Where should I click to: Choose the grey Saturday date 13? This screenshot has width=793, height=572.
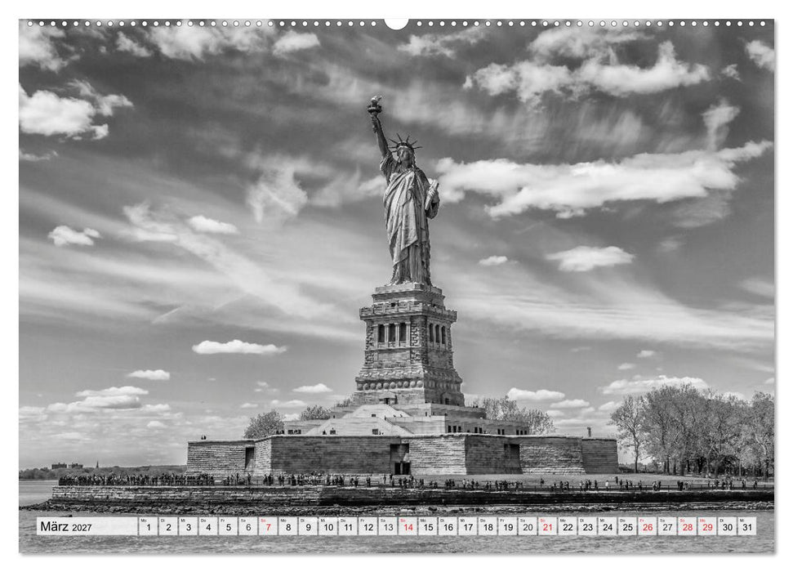(388, 526)
